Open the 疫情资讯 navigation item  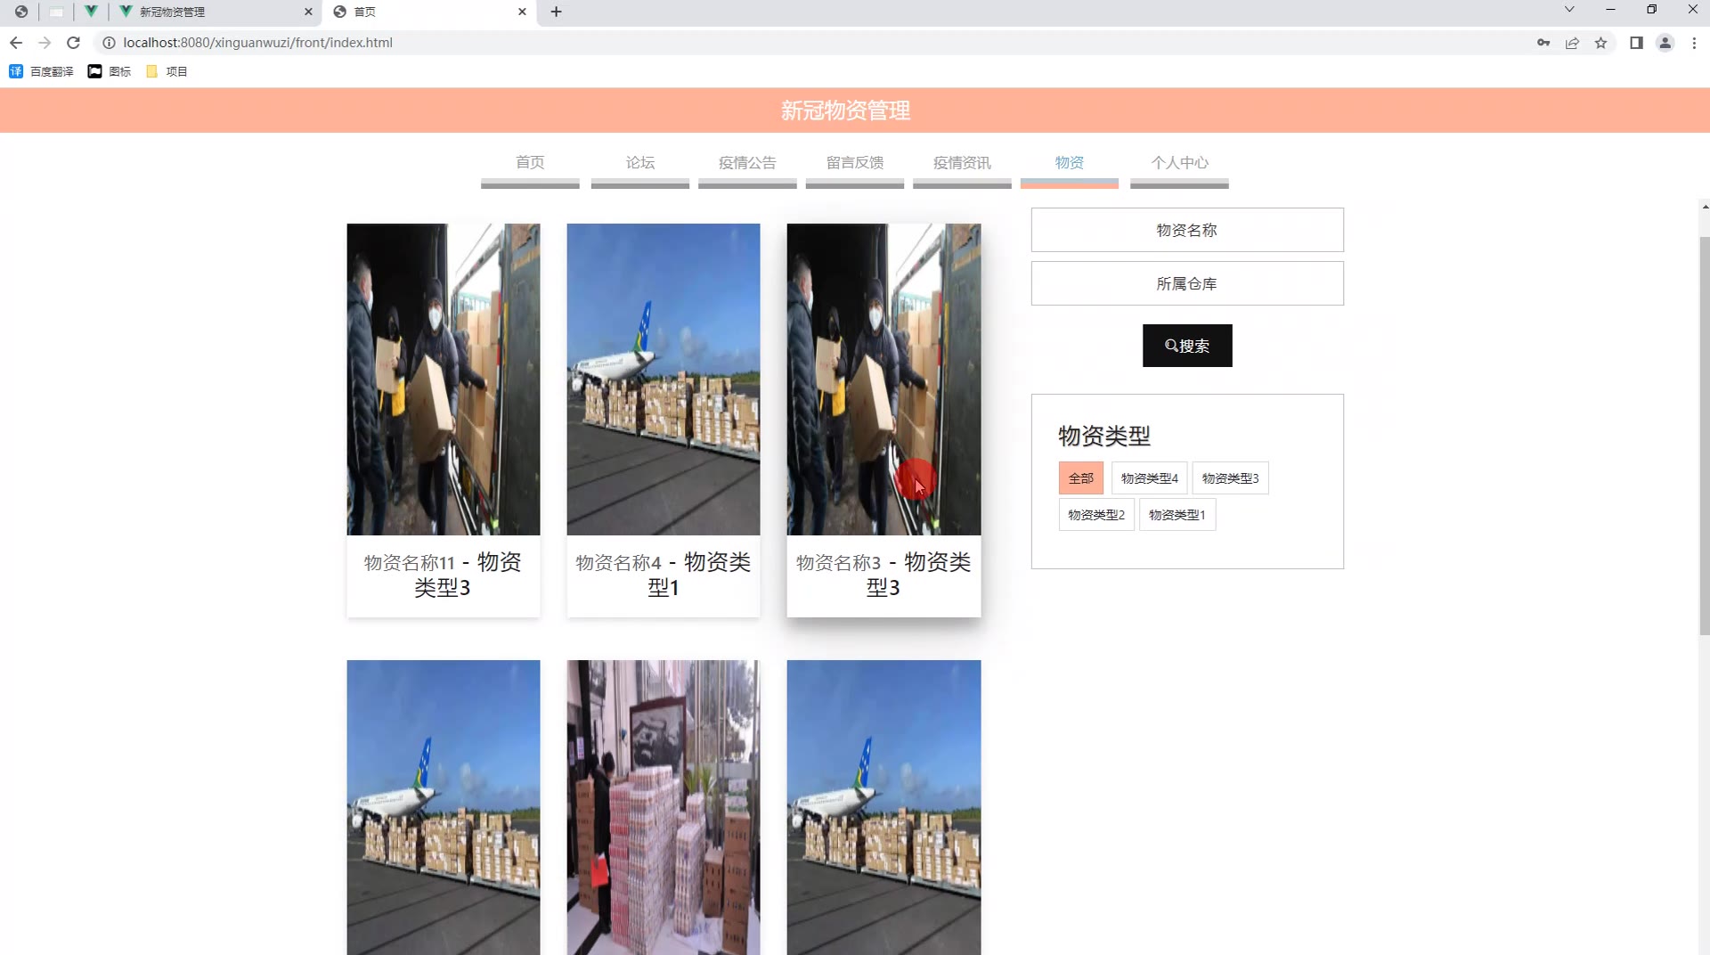point(962,163)
